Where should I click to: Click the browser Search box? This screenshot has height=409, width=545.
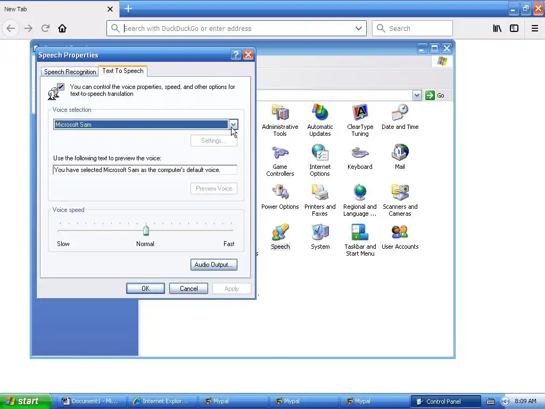(412, 28)
